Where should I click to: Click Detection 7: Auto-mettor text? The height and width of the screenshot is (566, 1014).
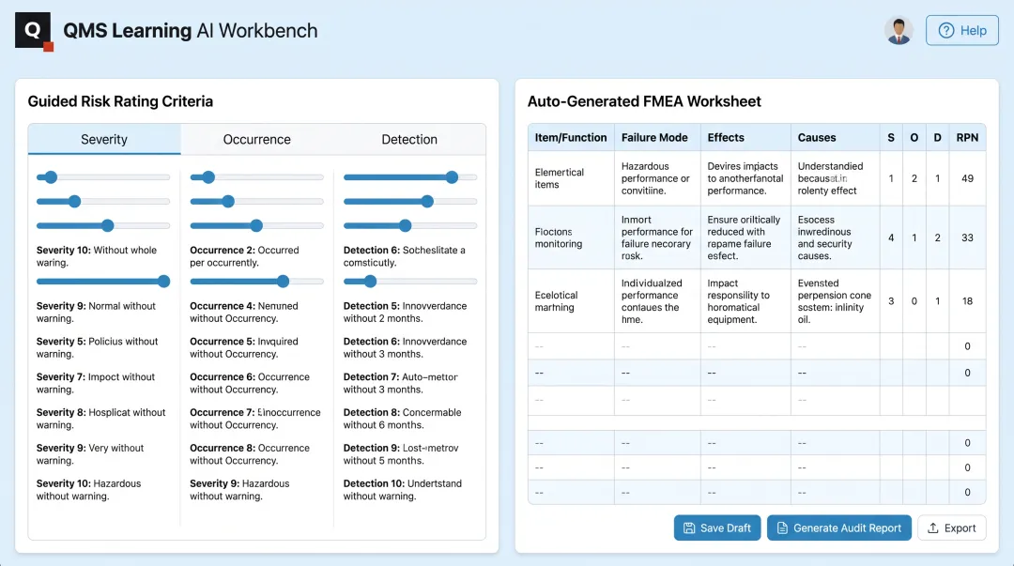click(400, 384)
